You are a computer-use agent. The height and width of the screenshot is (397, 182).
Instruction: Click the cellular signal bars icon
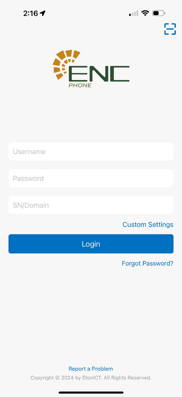click(x=133, y=13)
